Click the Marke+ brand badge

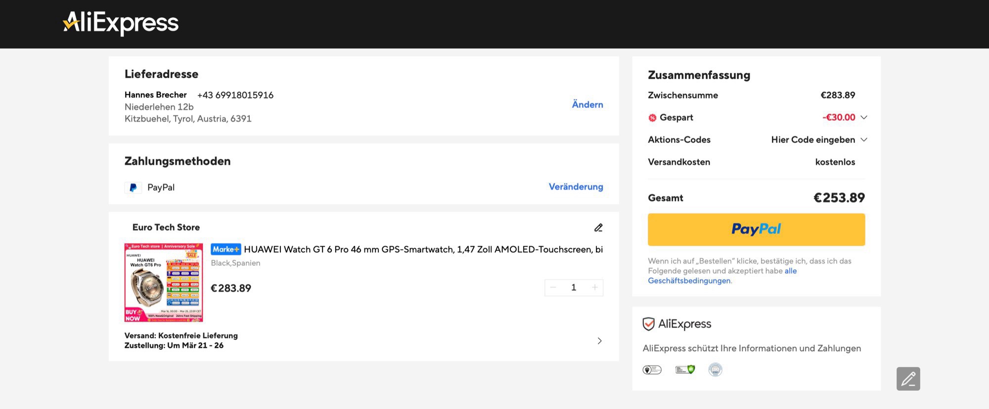coord(225,249)
